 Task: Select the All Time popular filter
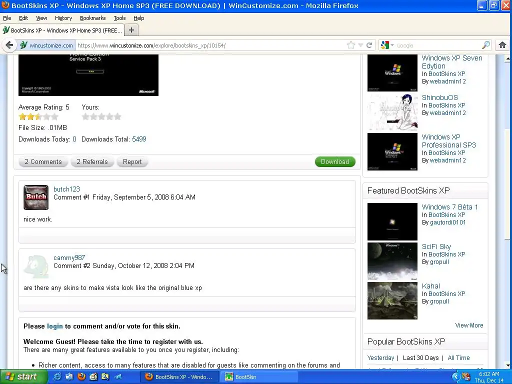pyautogui.click(x=458, y=358)
